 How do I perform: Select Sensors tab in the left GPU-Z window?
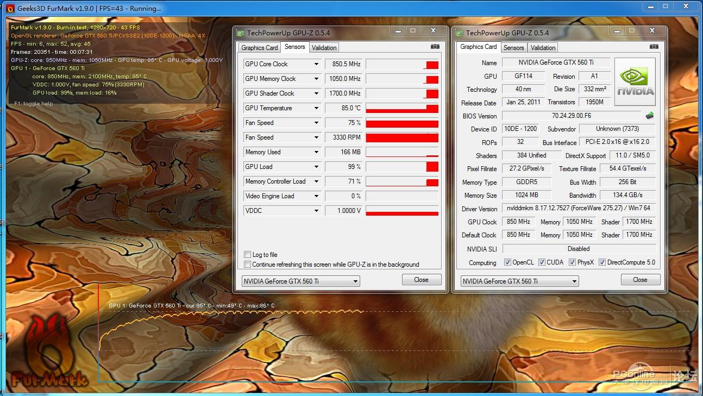[295, 47]
